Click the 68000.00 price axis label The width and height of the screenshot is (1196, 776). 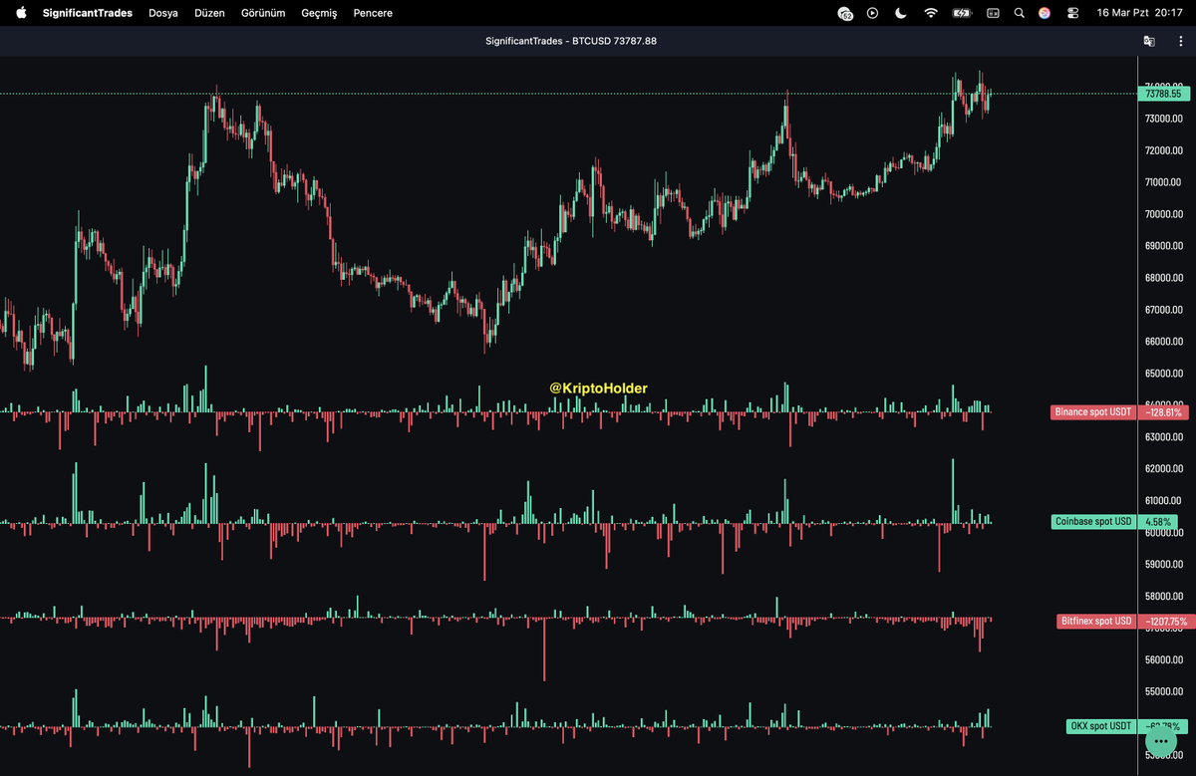coord(1162,278)
